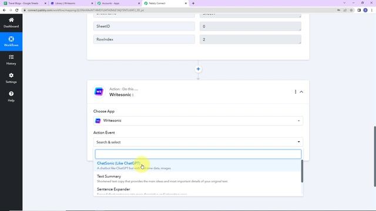Open the three-dot menu of Writesonic action

tap(296, 91)
